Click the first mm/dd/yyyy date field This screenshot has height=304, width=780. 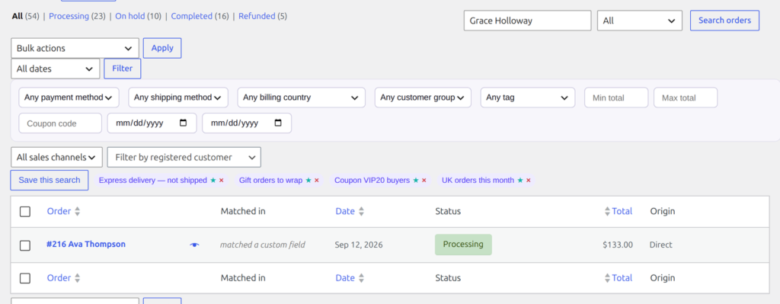coord(152,123)
